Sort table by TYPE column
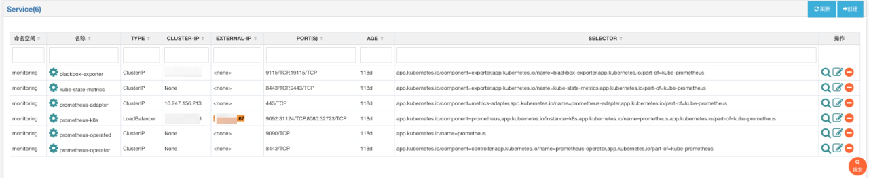Image resolution: width=869 pixels, height=178 pixels. click(141, 38)
